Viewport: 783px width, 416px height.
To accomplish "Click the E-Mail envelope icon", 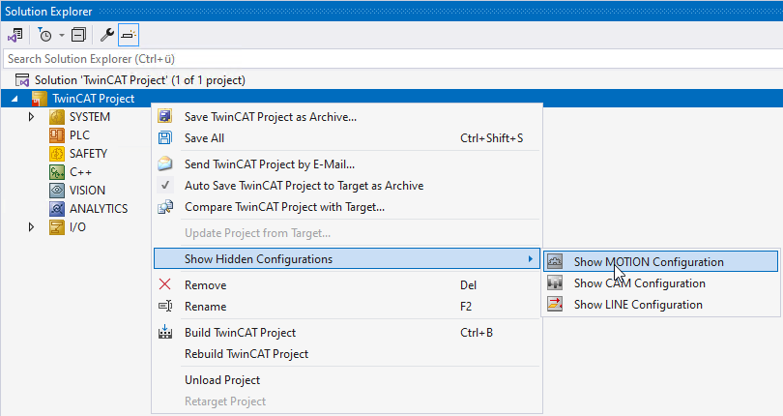I will click(165, 164).
